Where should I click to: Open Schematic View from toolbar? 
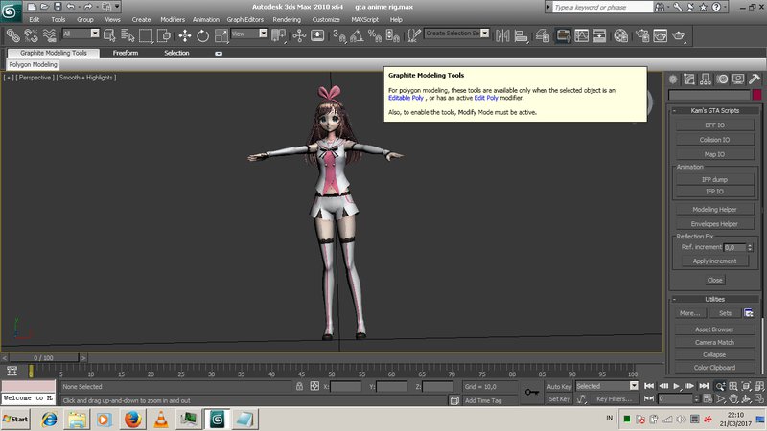coord(599,35)
